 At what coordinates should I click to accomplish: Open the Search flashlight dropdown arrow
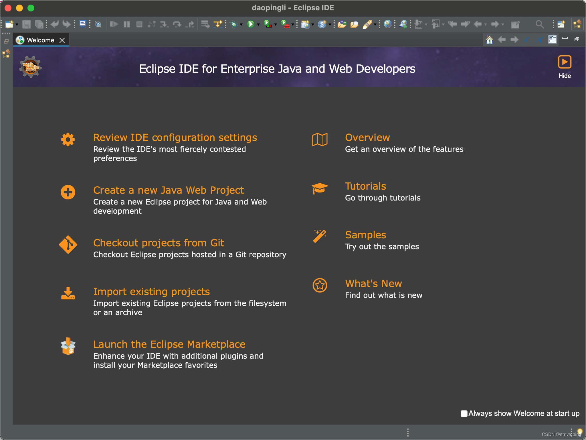pos(375,25)
